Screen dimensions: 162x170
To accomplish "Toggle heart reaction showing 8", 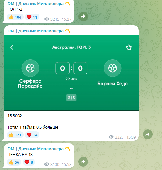I will (x=29, y=162).
